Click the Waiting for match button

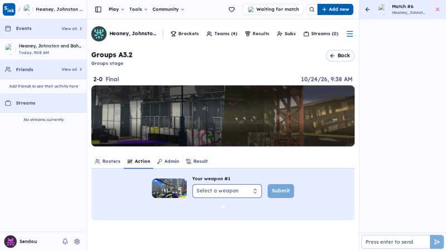pyautogui.click(x=273, y=9)
